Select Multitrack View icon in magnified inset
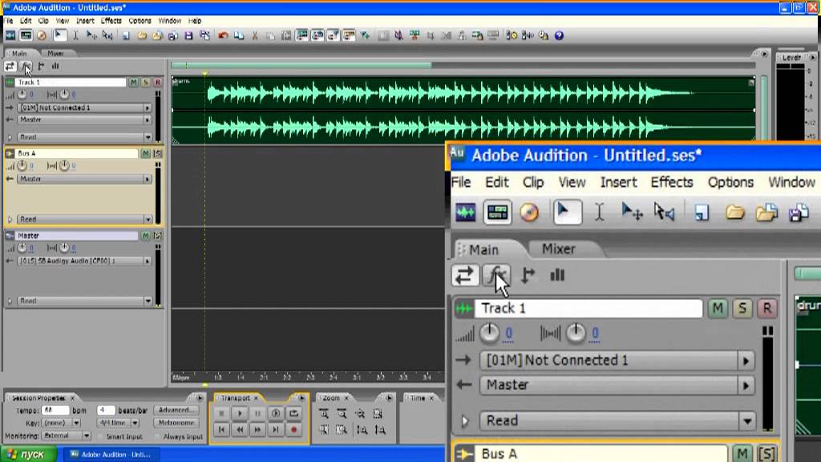The height and width of the screenshot is (462, 821). [497, 213]
